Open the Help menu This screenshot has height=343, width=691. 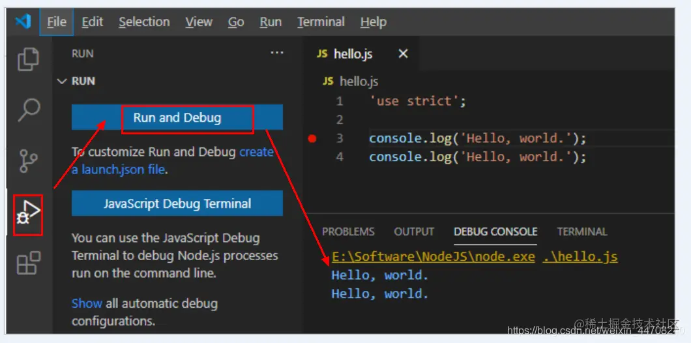(374, 22)
